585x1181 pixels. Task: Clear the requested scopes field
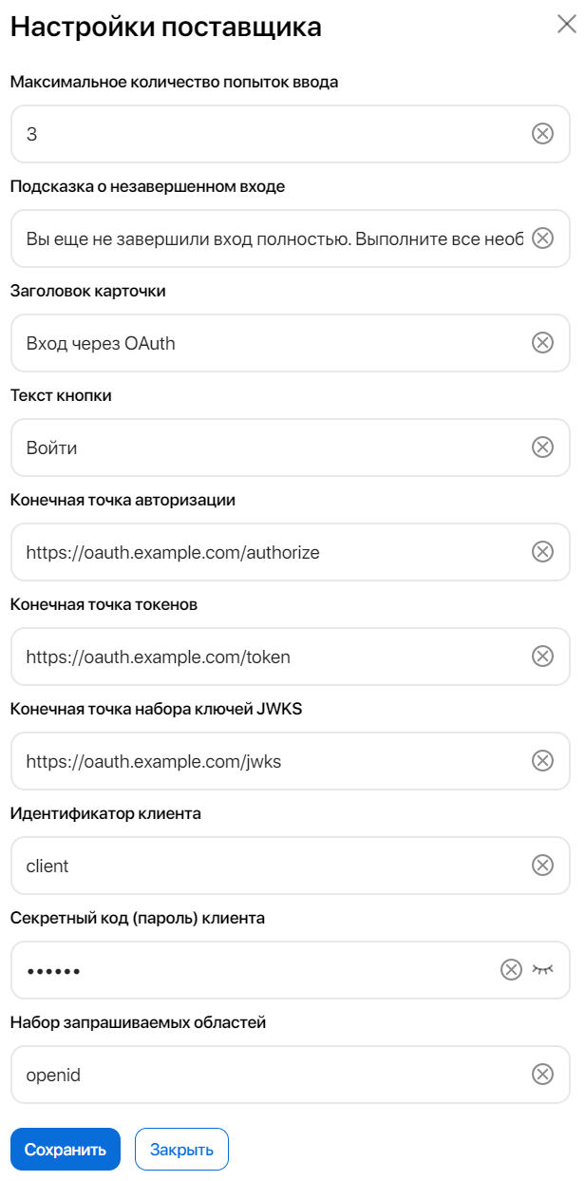click(x=543, y=1075)
